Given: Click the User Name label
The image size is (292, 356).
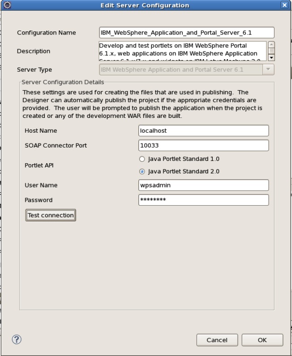Looking at the screenshot, I should (41, 185).
